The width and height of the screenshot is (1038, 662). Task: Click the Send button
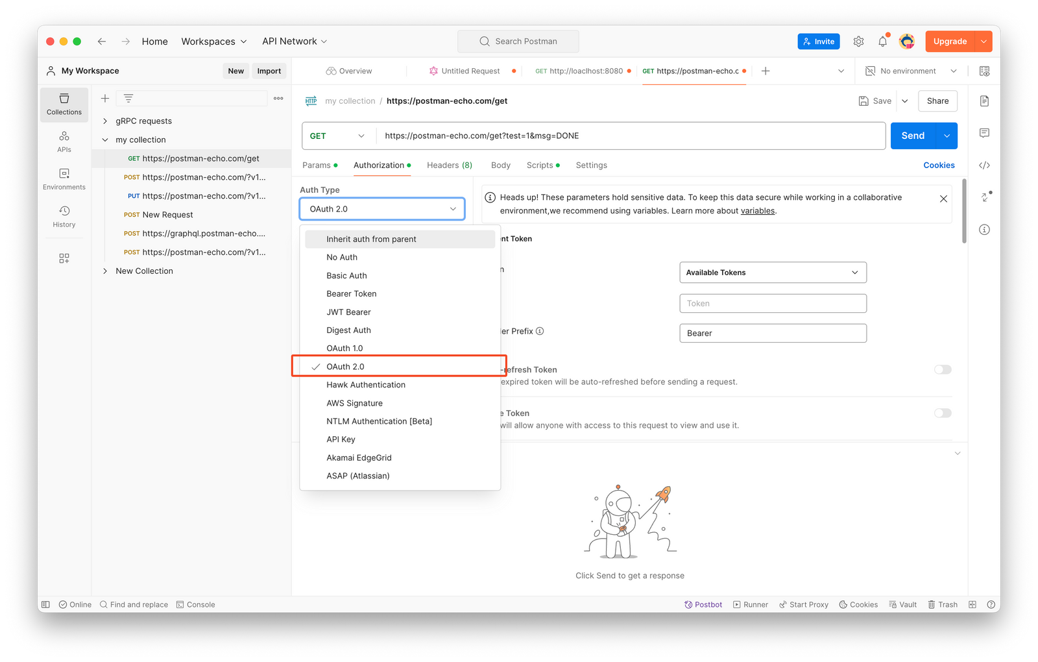[912, 136]
